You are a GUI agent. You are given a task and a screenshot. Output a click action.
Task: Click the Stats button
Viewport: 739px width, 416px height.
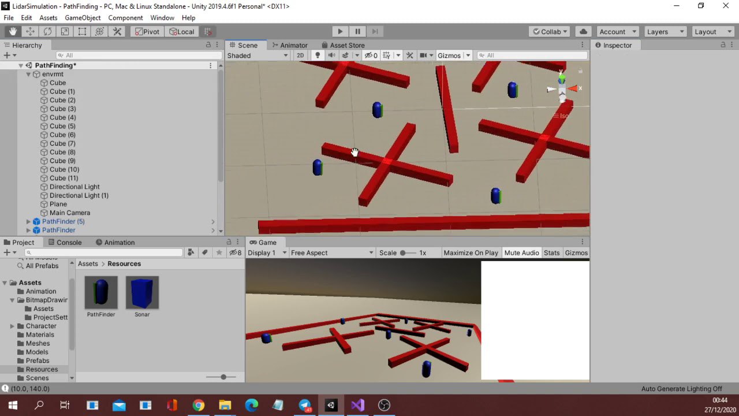551,252
